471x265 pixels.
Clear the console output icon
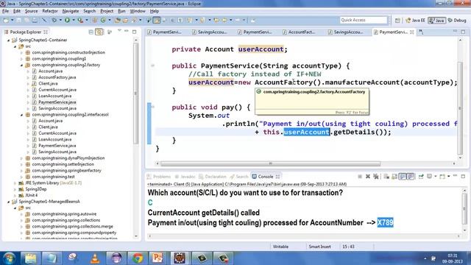(x=386, y=177)
